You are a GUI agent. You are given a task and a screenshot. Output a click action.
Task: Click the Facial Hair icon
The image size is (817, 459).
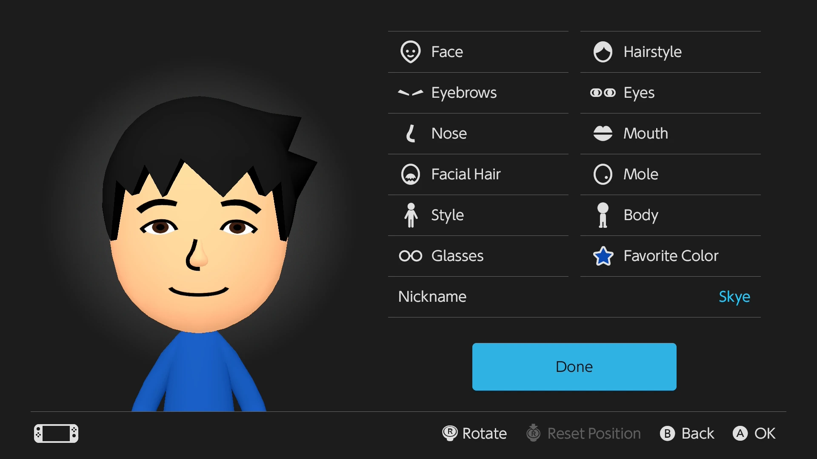[x=410, y=174]
